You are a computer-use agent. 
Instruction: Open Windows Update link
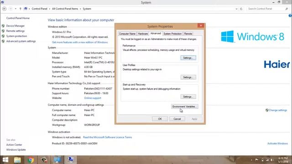coord(16,150)
